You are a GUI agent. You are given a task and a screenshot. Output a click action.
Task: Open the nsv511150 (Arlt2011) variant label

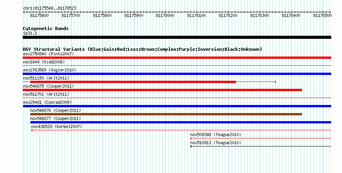(x=46, y=78)
